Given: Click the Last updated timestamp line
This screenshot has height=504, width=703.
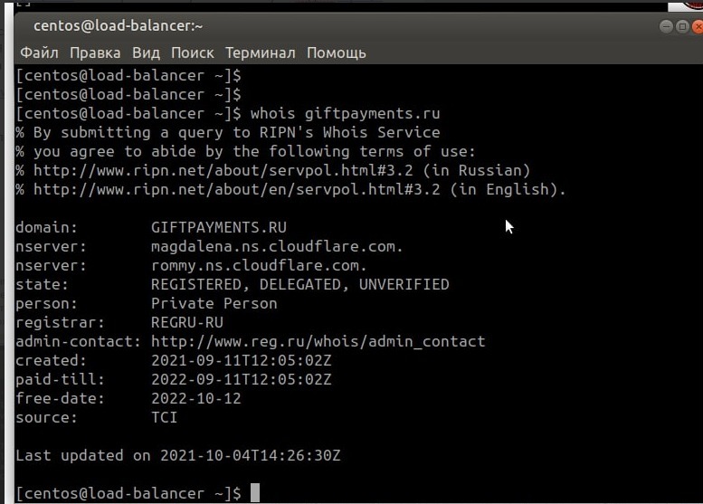Looking at the screenshot, I should point(177,455).
